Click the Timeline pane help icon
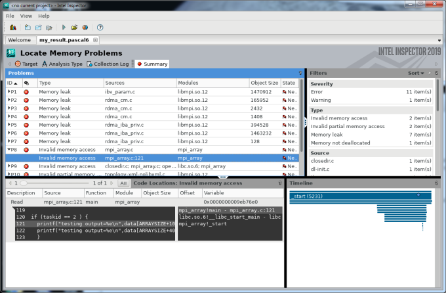 coord(436,183)
